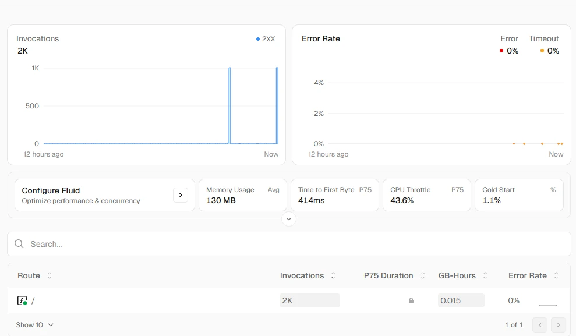Open the Cold Start metric card
This screenshot has width=576, height=336.
519,195
